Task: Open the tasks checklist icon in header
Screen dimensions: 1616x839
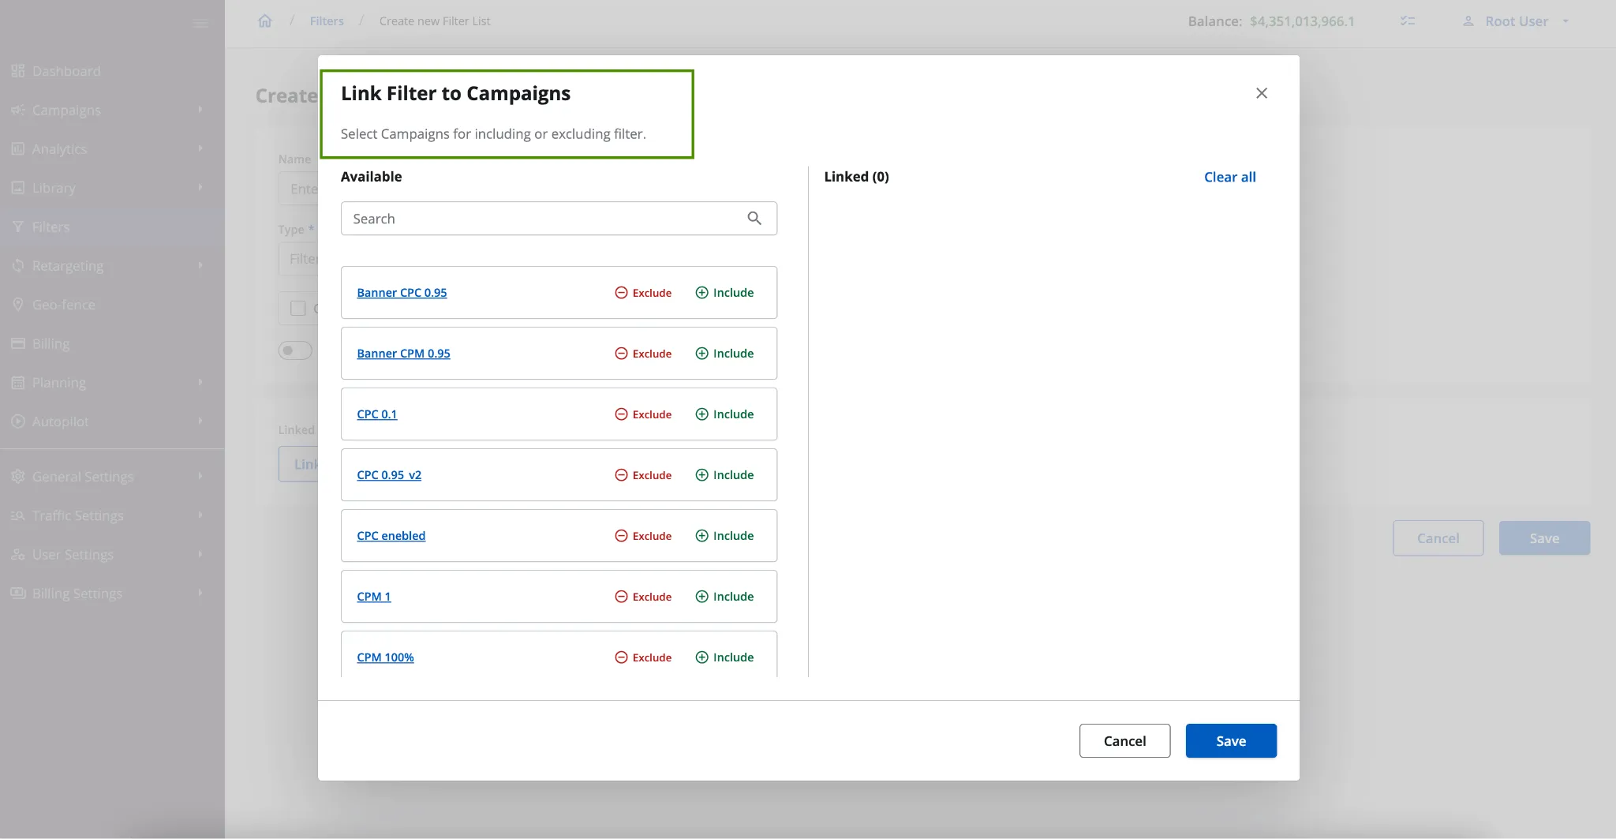Action: (x=1408, y=21)
